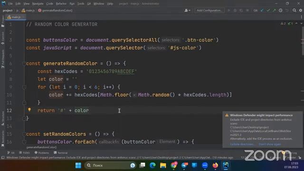
Task: Open the Edit menu
Action: pos(18,4)
